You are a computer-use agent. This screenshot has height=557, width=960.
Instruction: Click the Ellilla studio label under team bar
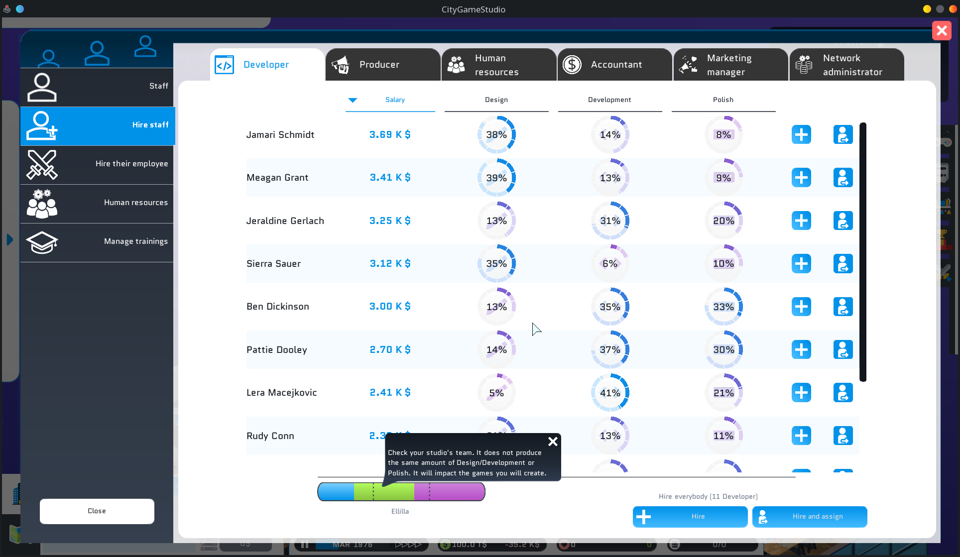coord(400,511)
